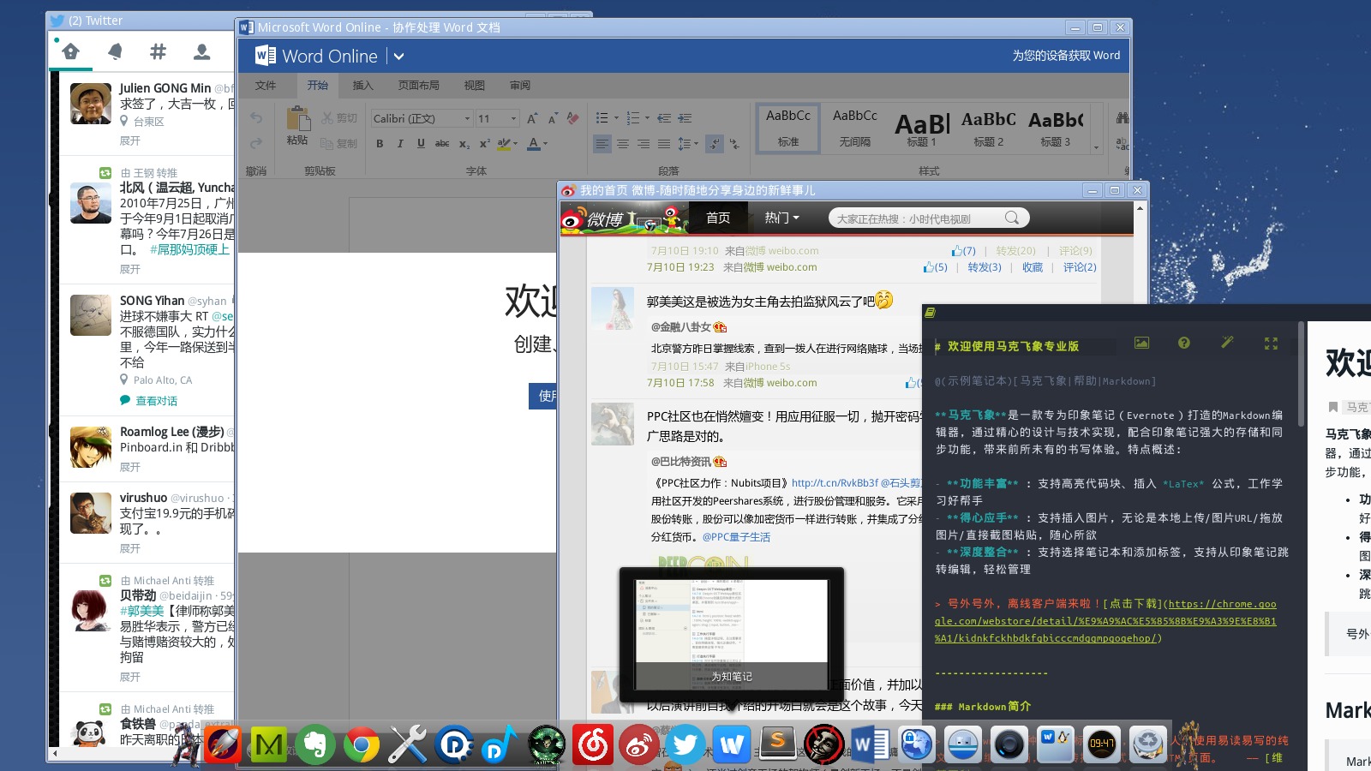1371x771 pixels.
Task: Open Twitter discover hashtag icon
Action: [x=158, y=51]
